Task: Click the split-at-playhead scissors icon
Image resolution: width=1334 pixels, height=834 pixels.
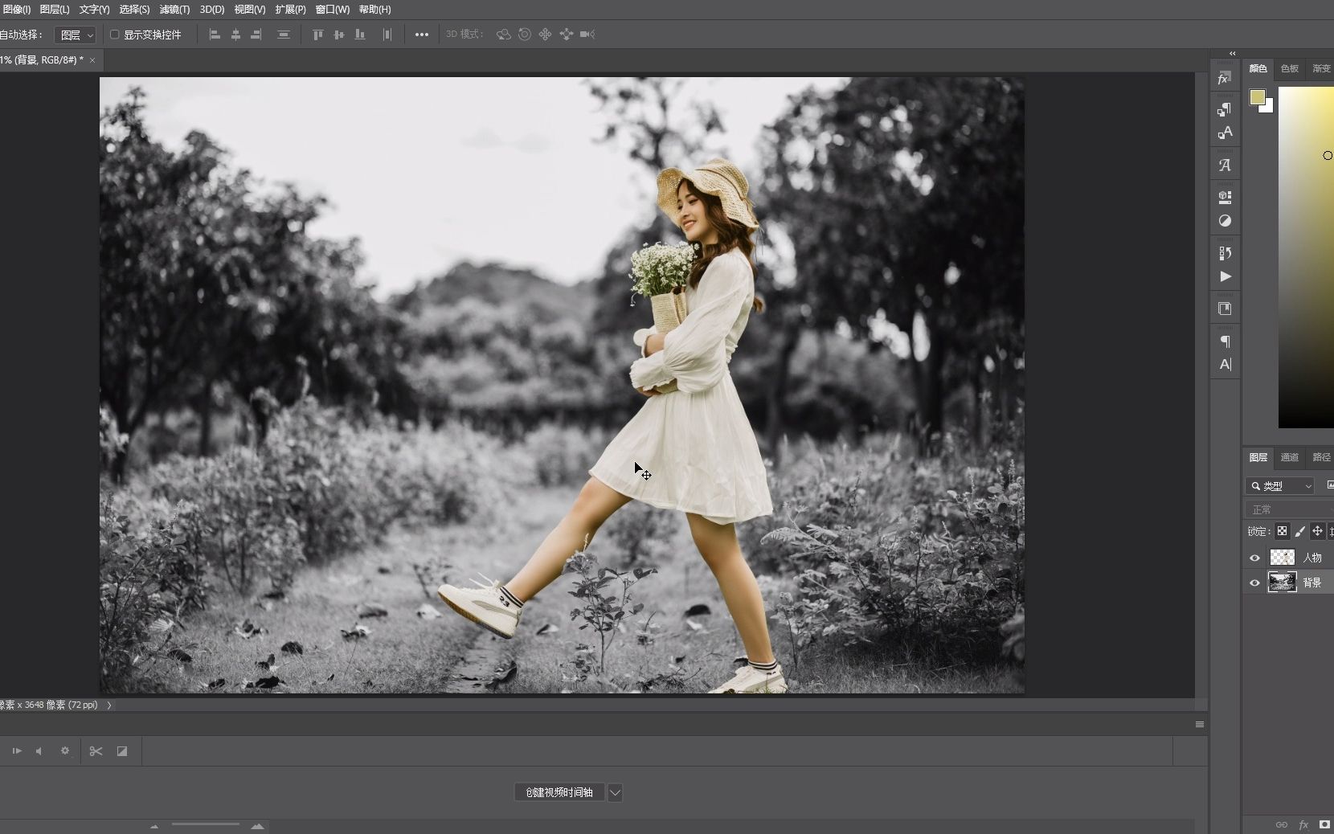Action: pyautogui.click(x=96, y=751)
